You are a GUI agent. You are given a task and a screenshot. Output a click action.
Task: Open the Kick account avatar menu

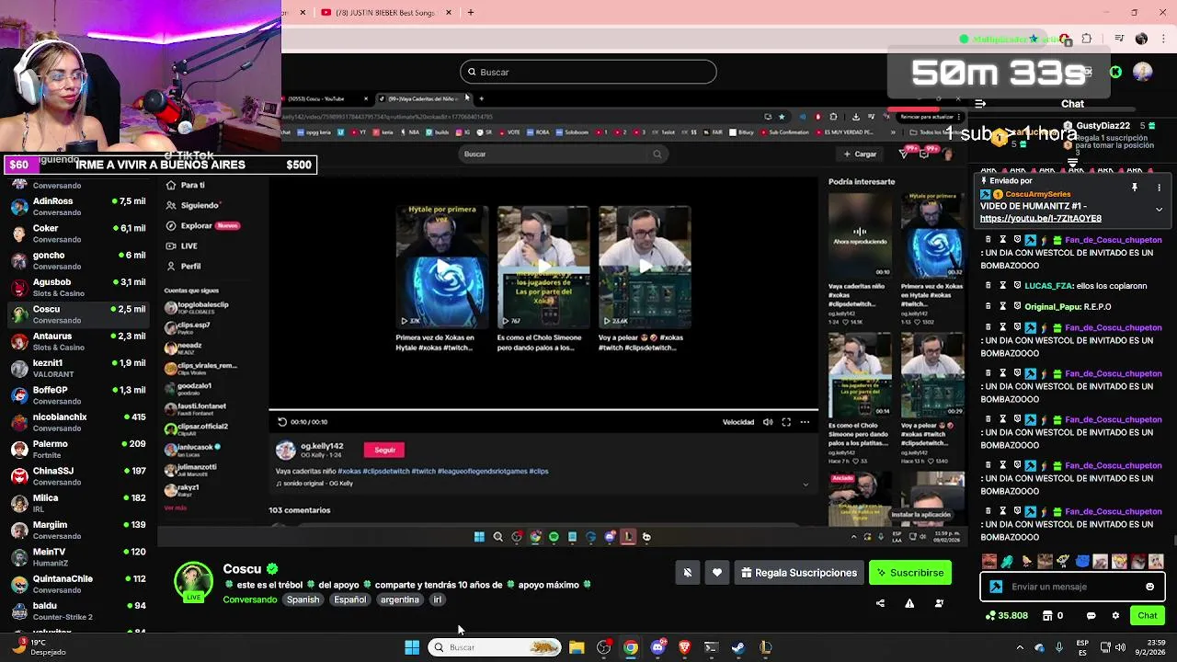[x=1143, y=72]
